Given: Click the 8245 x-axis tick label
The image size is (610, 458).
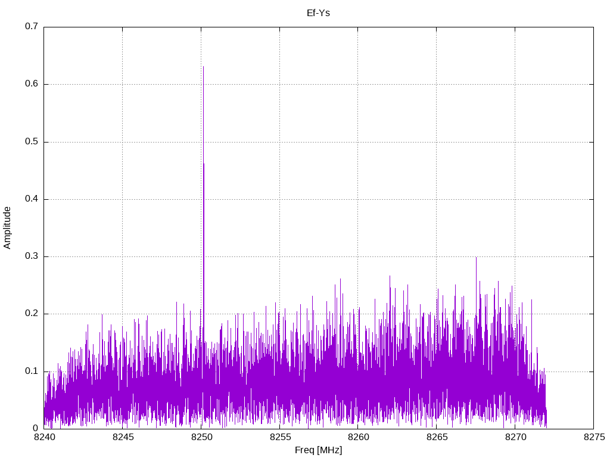Looking at the screenshot, I should click(x=122, y=438).
